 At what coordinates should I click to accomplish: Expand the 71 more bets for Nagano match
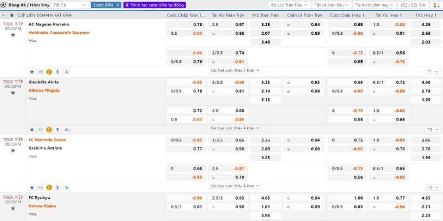coord(431,72)
